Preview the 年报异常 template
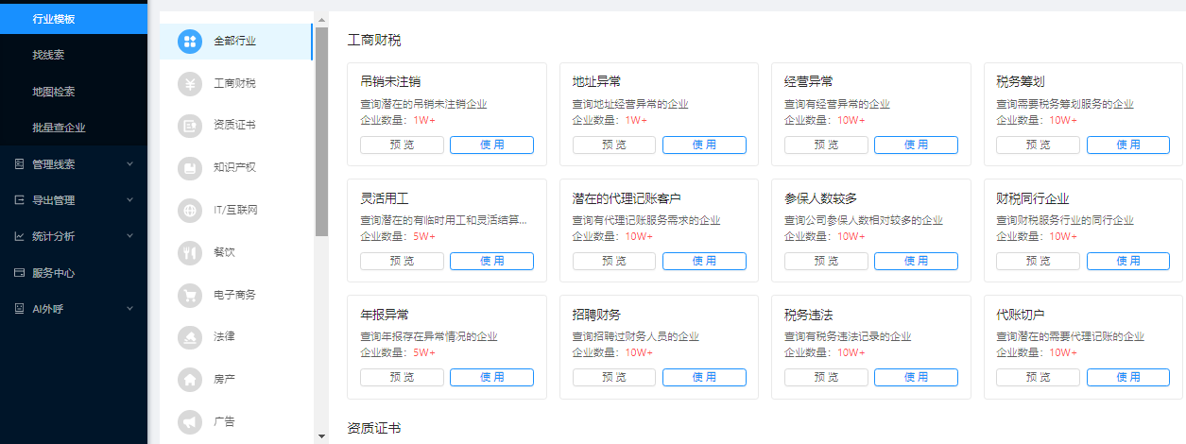 click(x=403, y=377)
